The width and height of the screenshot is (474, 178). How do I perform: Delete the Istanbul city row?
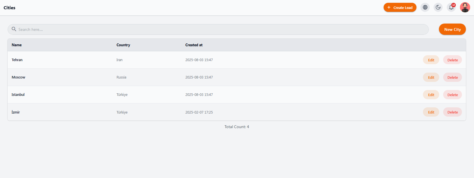(x=452, y=95)
